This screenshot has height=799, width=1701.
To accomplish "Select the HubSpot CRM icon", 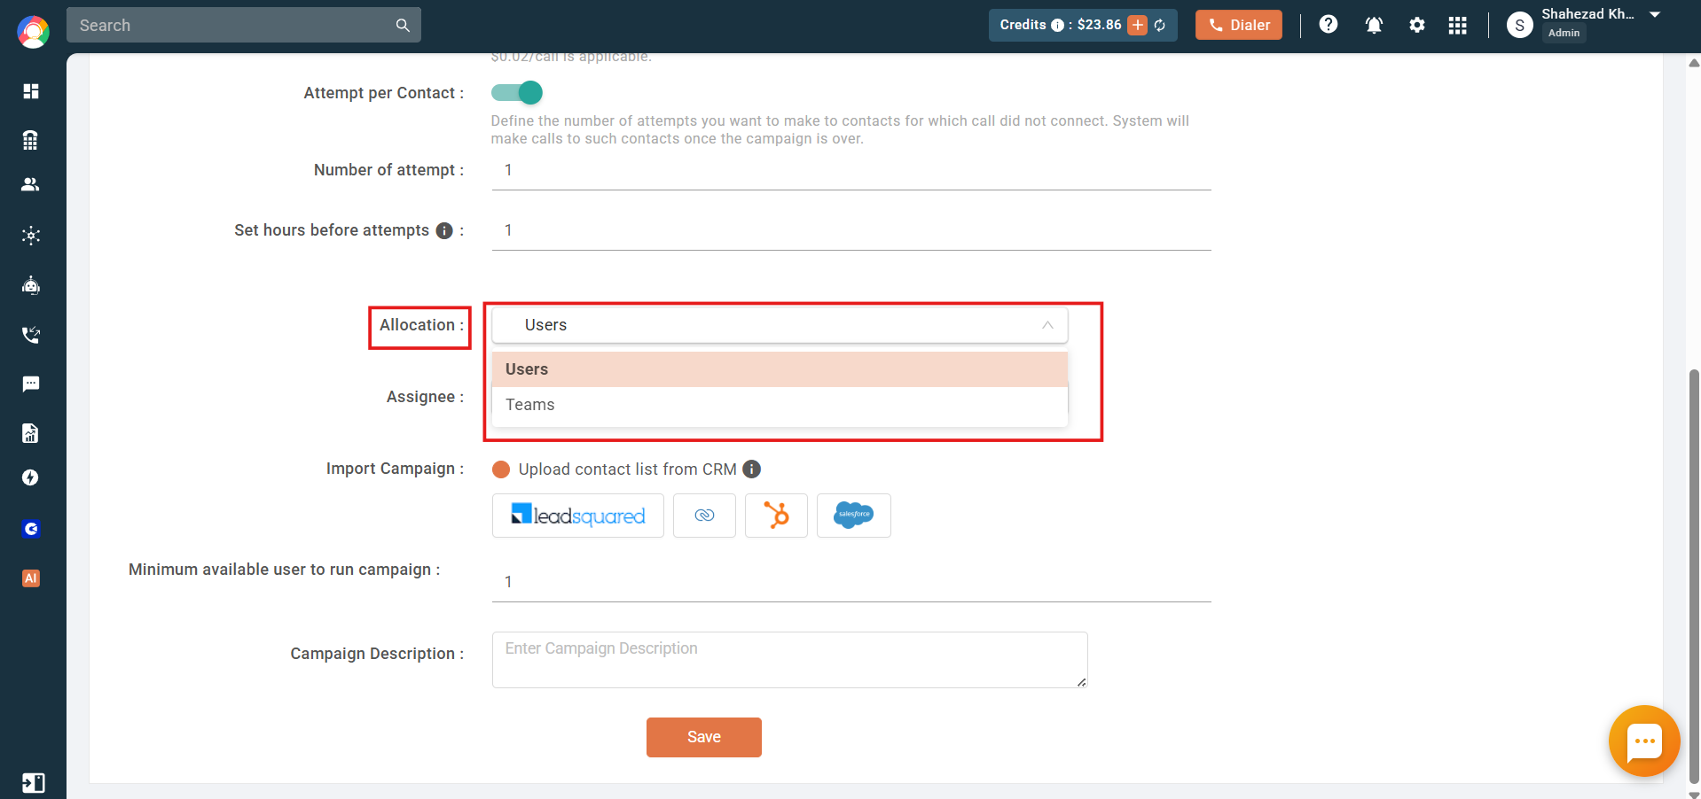I will point(776,516).
